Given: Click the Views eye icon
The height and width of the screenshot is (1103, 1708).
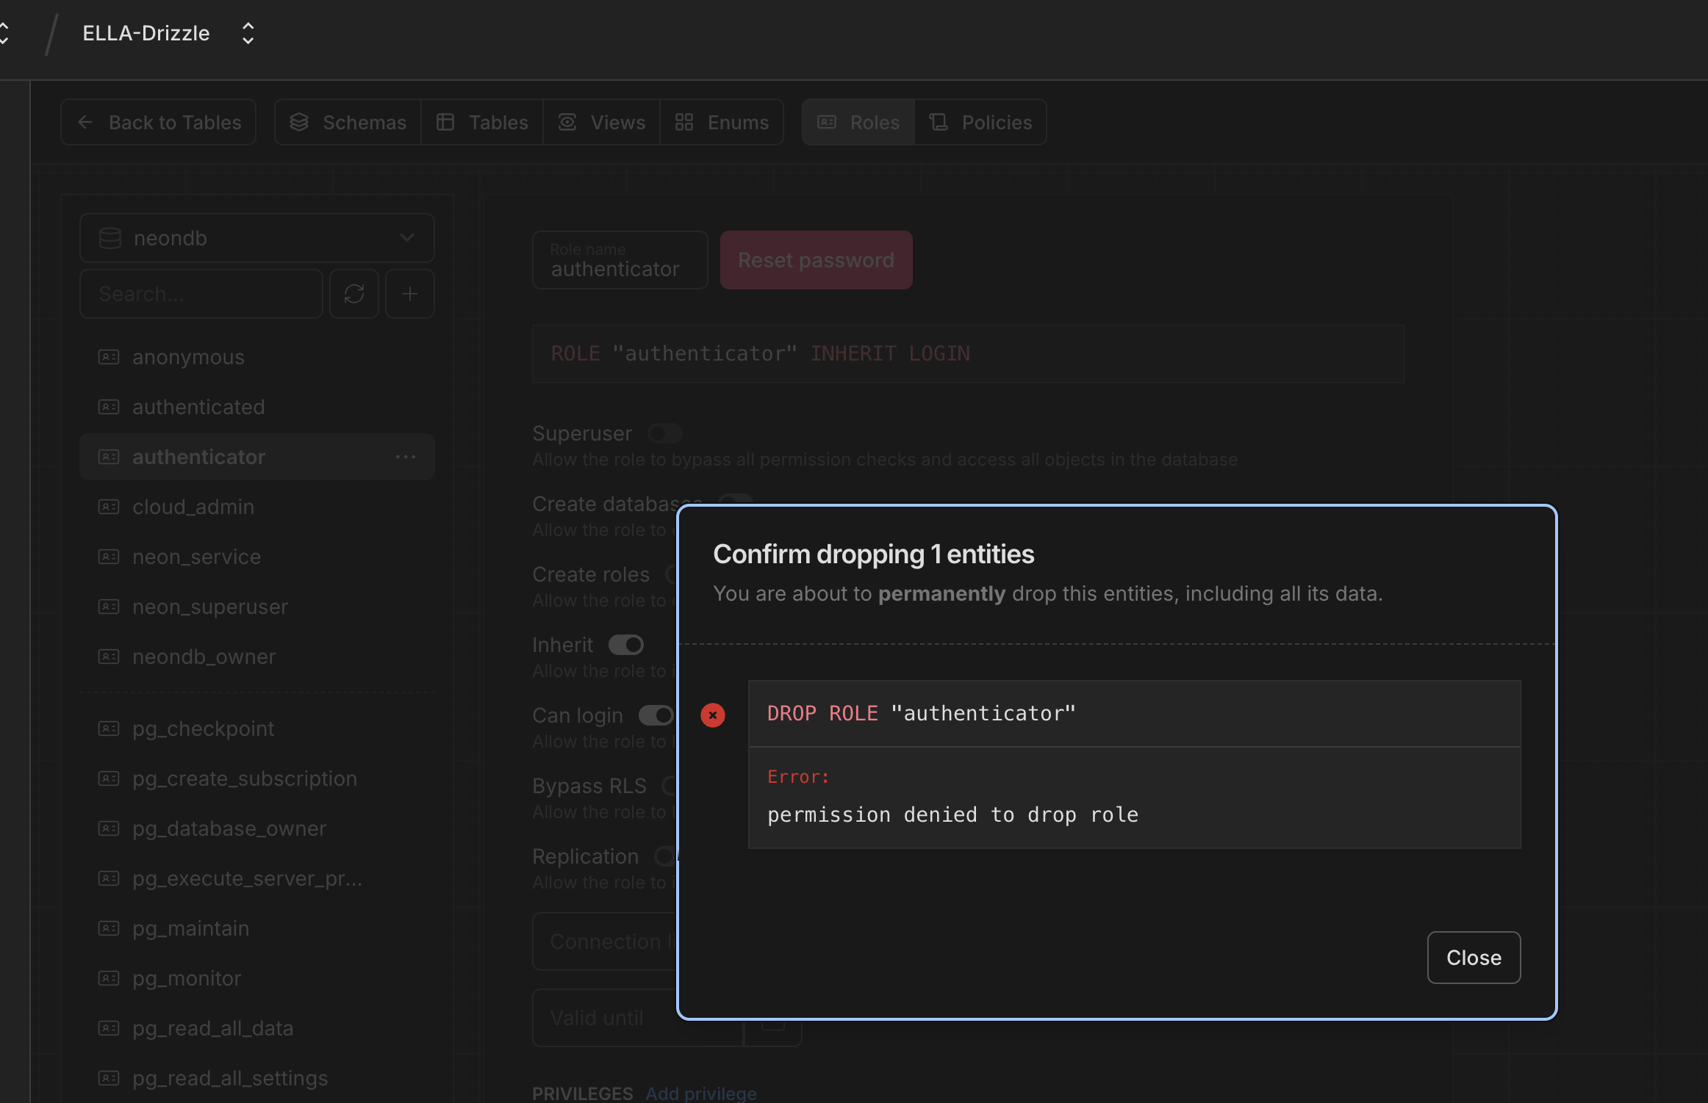Looking at the screenshot, I should (x=567, y=122).
